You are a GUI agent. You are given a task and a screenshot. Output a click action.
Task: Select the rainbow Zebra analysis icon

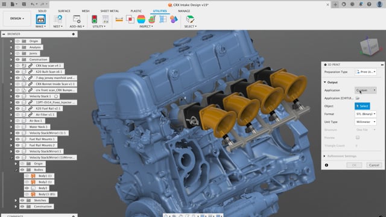[x=141, y=19]
